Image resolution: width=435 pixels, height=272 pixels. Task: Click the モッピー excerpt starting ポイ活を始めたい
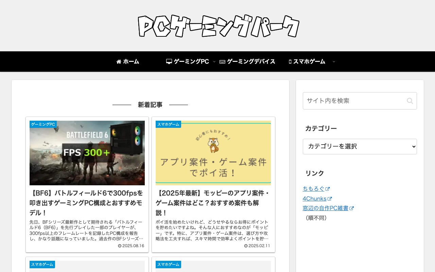(x=212, y=231)
